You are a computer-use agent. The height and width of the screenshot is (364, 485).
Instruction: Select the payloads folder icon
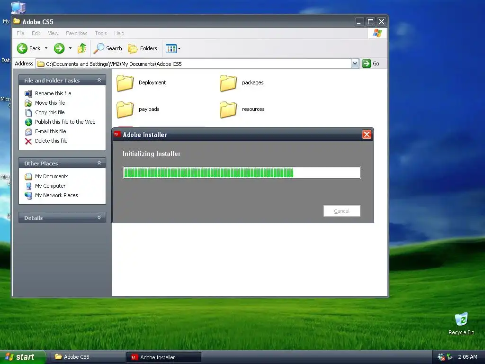click(x=125, y=109)
